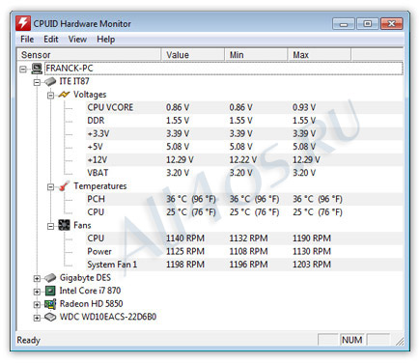
Task: Click the WDC hard drive icon
Action: pyautogui.click(x=50, y=317)
